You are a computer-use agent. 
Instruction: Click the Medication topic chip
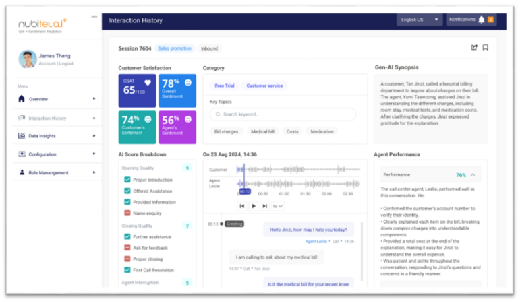click(322, 131)
